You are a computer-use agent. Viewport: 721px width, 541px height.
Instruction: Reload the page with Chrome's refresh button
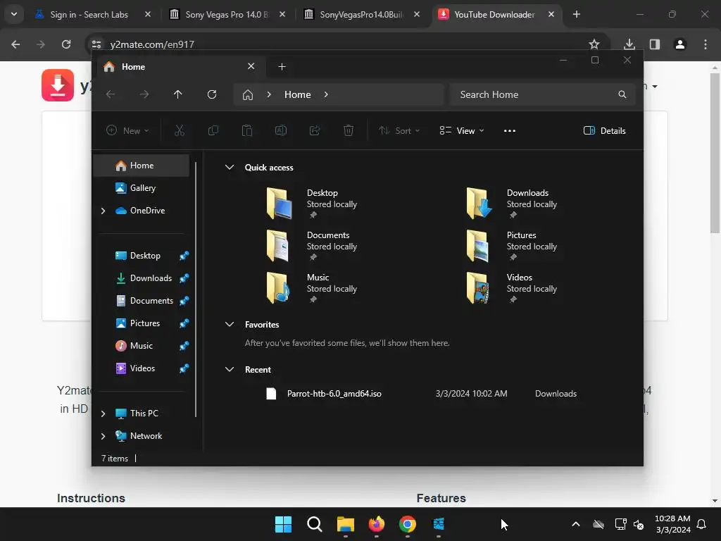coord(66,44)
